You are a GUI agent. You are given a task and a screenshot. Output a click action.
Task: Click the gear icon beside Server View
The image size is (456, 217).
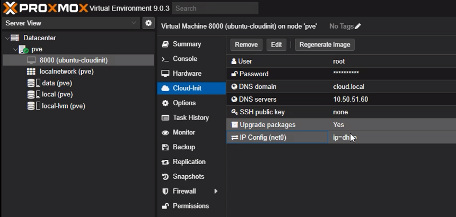(x=148, y=23)
